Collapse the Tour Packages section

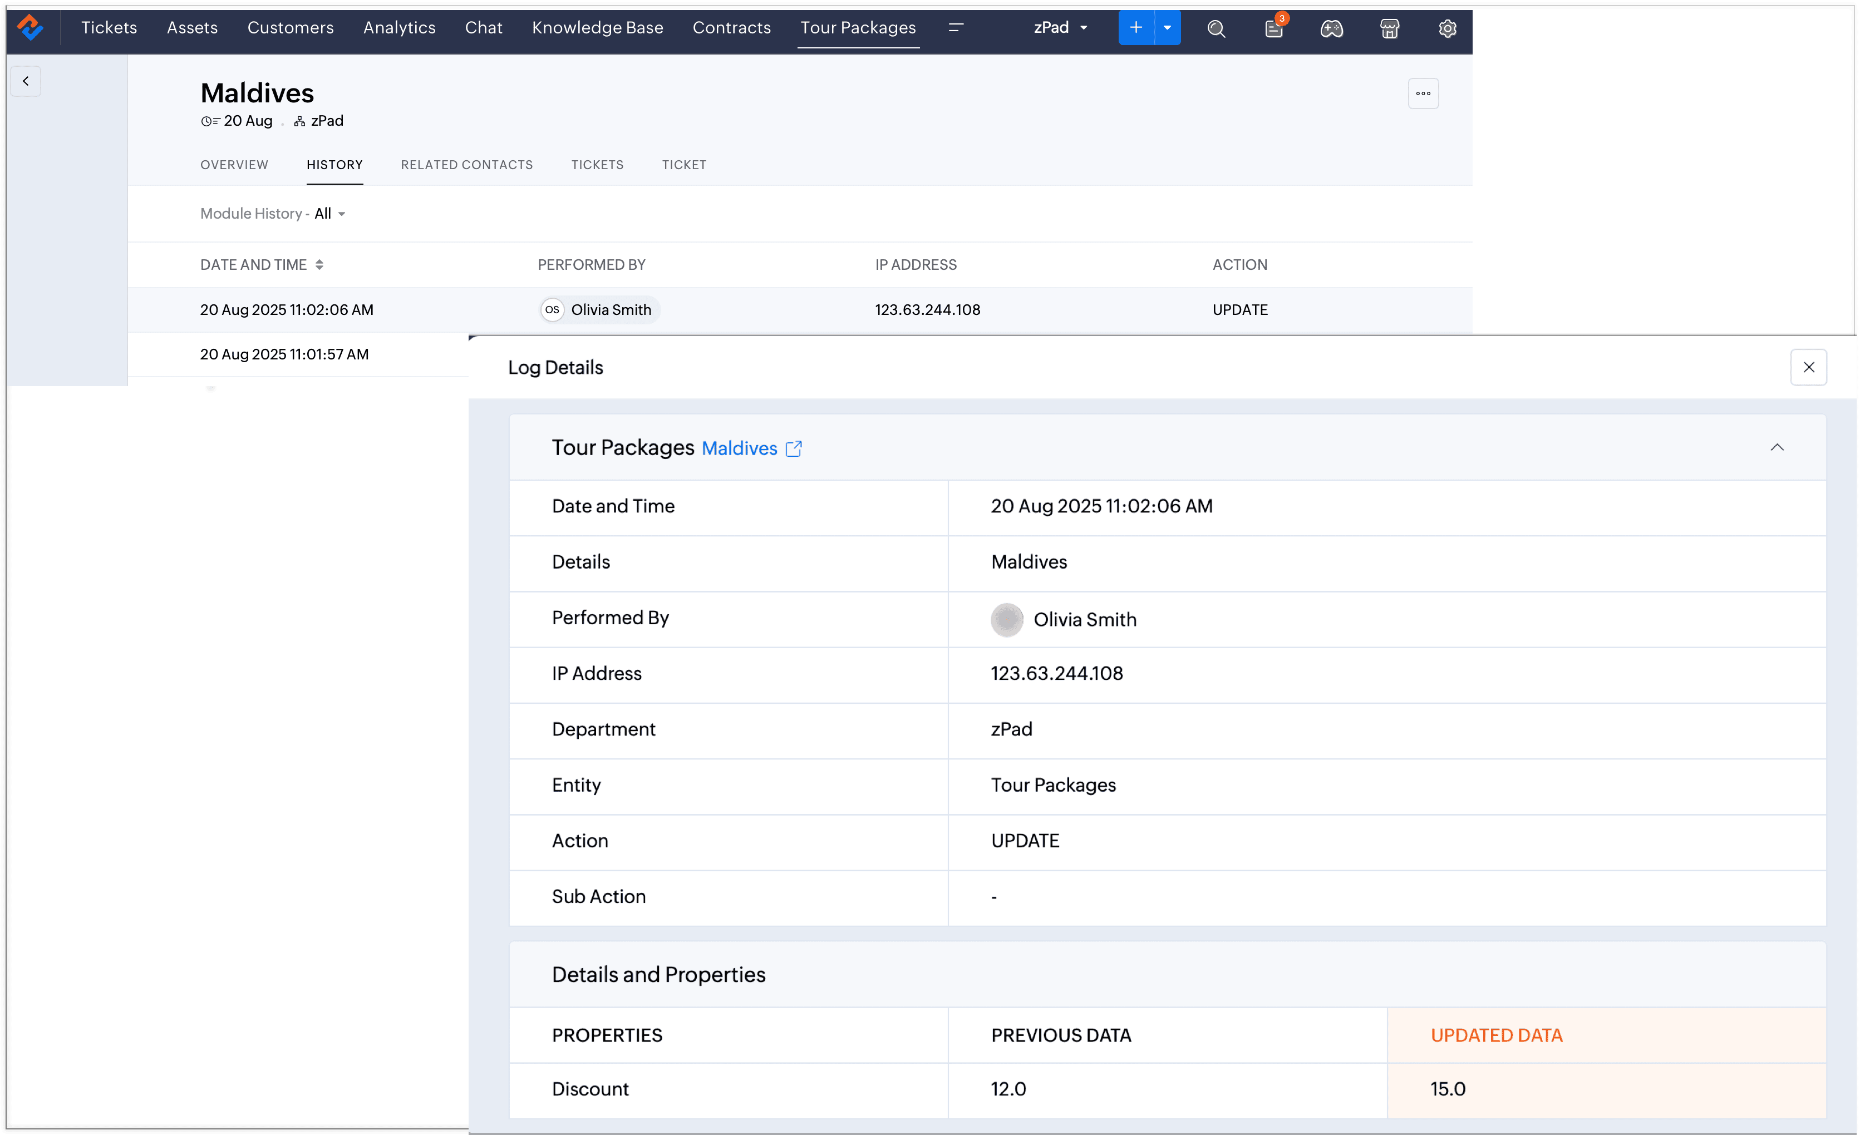(x=1778, y=447)
